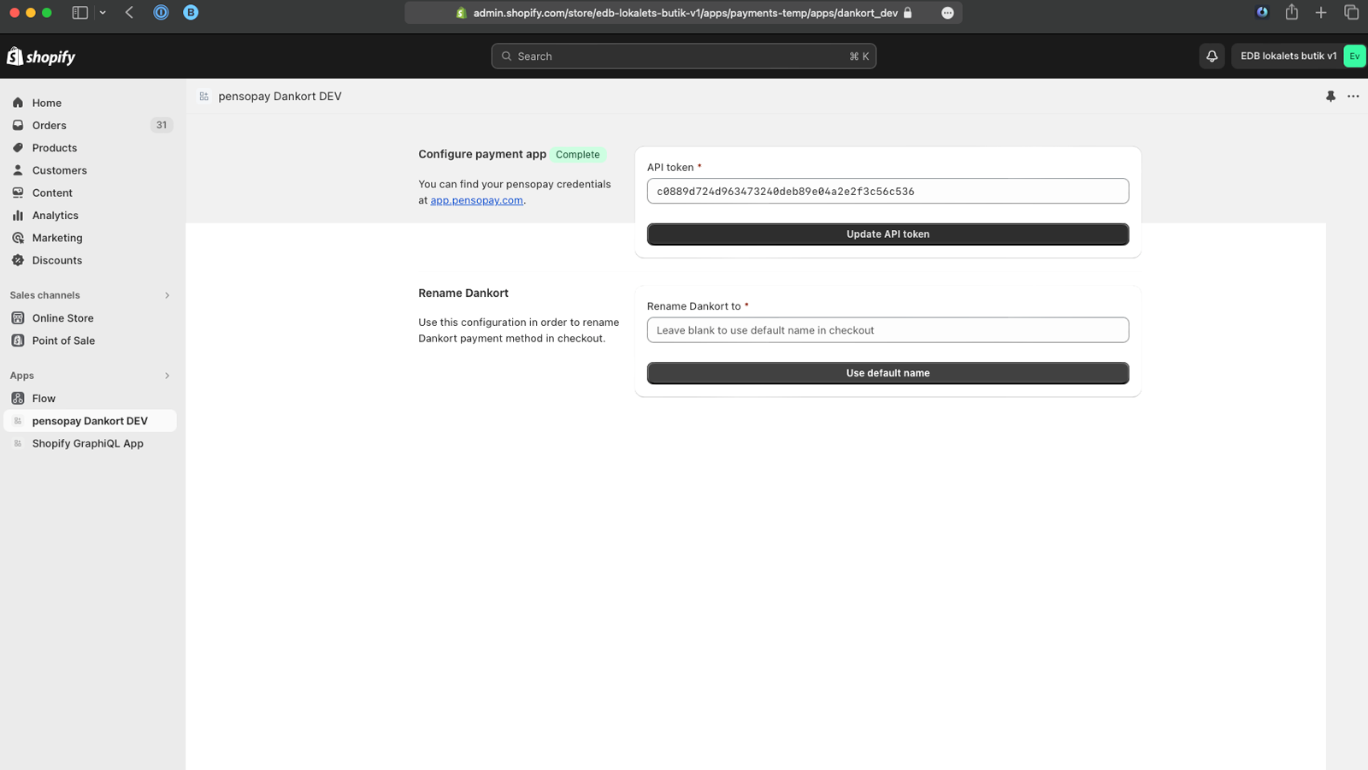Open the sidebar dropdown arrow in the browser toolbar
This screenshot has height=770, width=1368.
coord(103,13)
